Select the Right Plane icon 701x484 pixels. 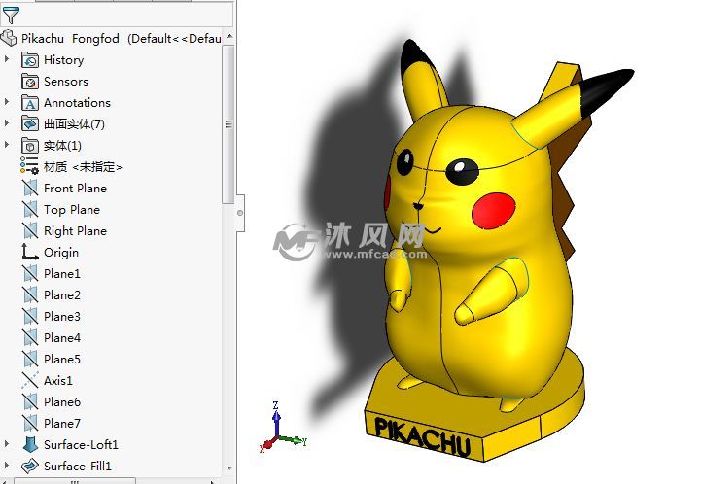(30, 231)
